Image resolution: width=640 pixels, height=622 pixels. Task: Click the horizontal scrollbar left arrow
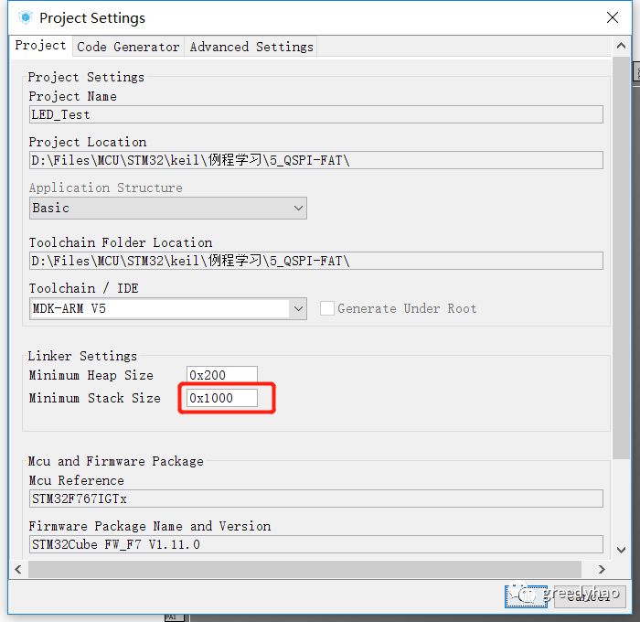(x=18, y=569)
